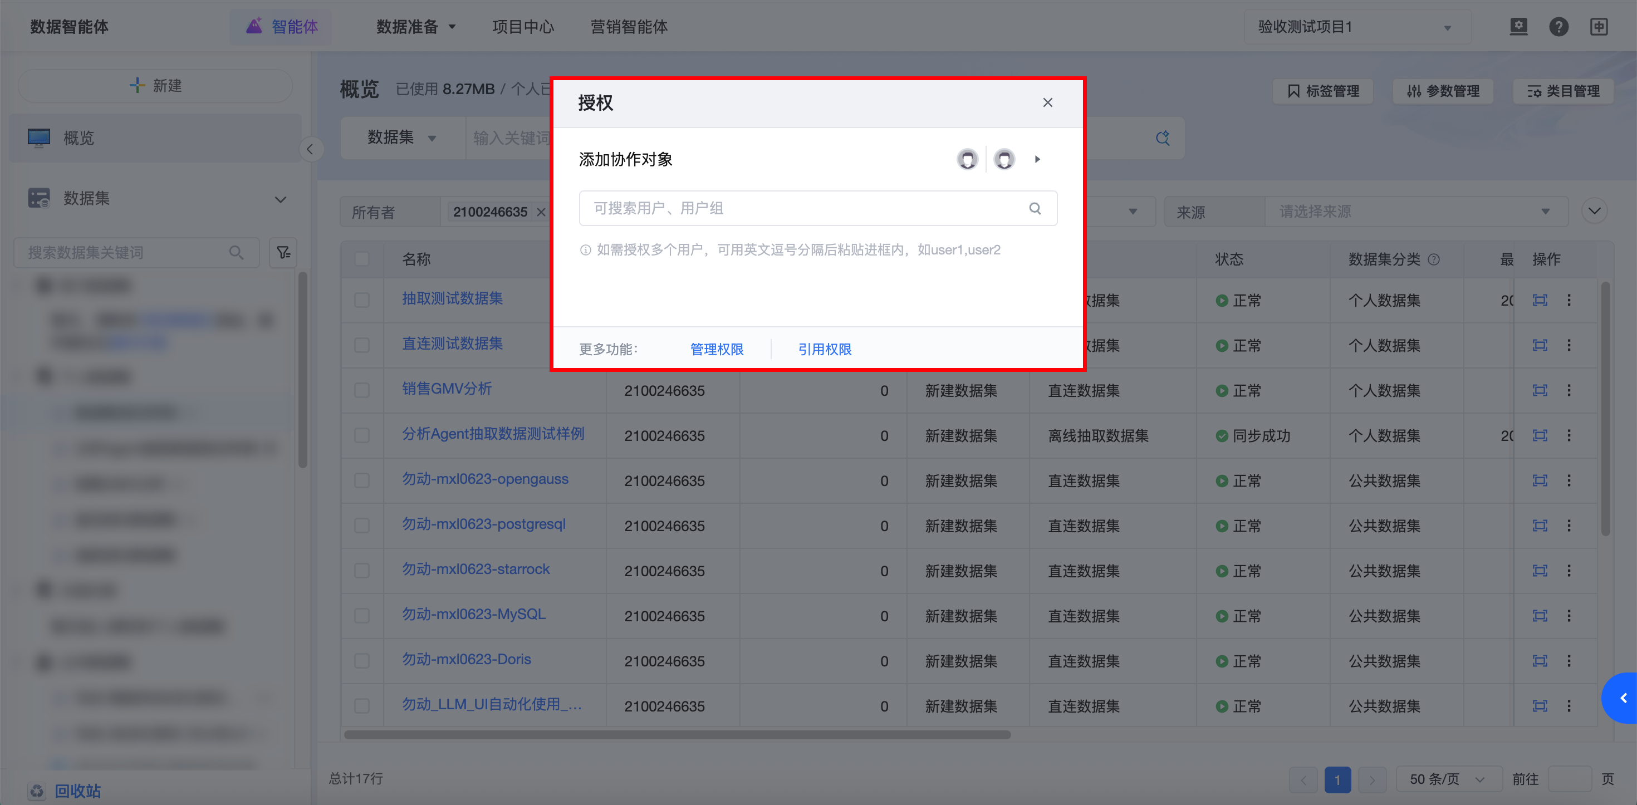Toggle the select-all checkbox in table header
Image resolution: width=1637 pixels, height=805 pixels.
point(362,259)
